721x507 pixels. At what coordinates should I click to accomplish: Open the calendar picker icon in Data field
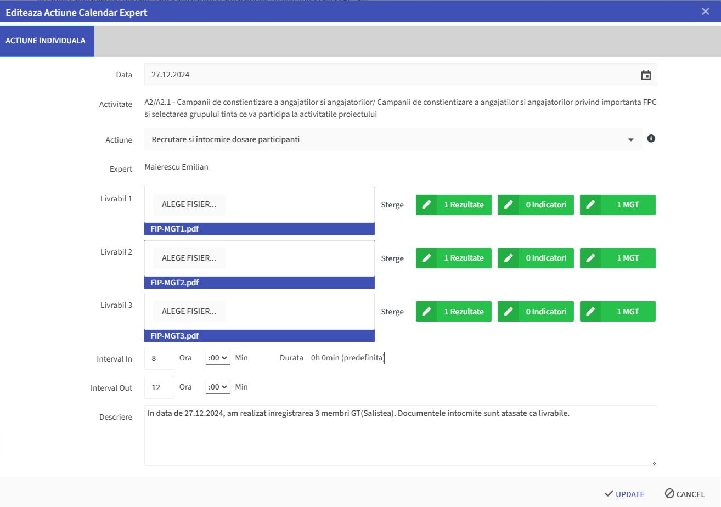[646, 75]
